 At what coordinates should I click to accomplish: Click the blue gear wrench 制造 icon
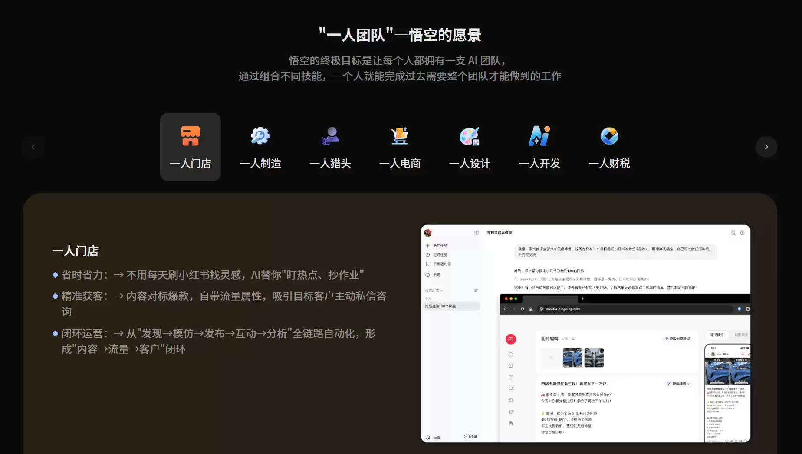pyautogui.click(x=260, y=136)
